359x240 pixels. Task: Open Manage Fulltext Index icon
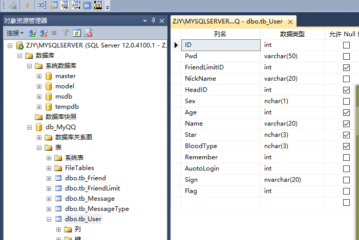click(65, 5)
